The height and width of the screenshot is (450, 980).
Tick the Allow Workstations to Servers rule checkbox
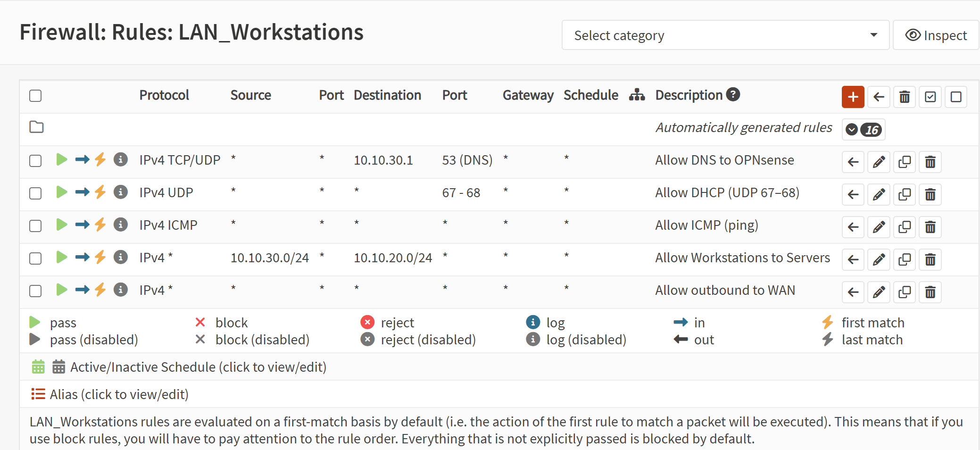pyautogui.click(x=35, y=258)
